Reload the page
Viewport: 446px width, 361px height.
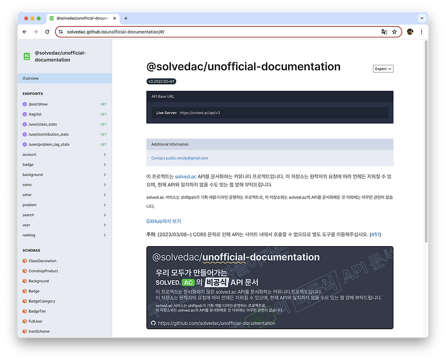click(46, 32)
